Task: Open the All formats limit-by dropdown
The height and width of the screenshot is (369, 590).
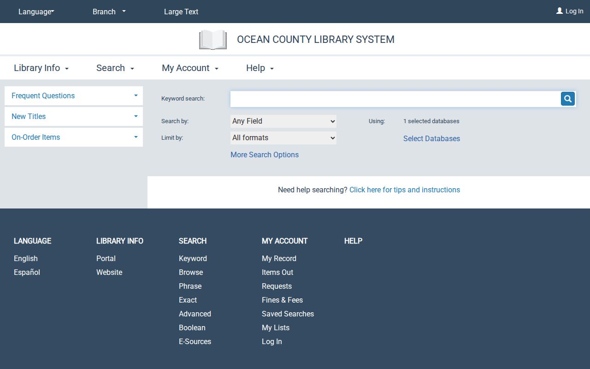Action: (283, 138)
